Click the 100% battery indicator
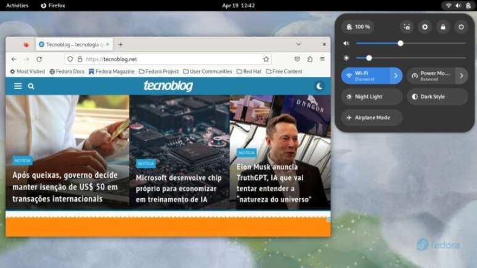The height and width of the screenshot is (268, 477). (x=357, y=27)
